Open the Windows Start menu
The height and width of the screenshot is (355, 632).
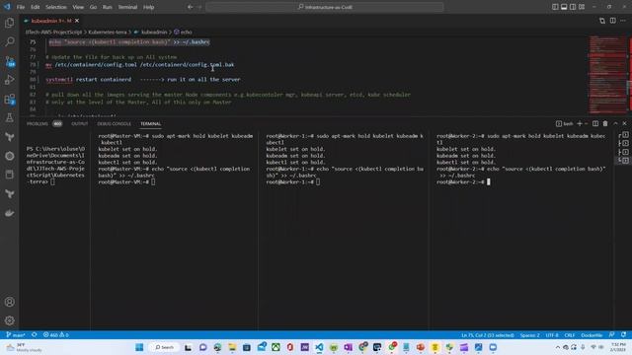[x=139, y=347]
